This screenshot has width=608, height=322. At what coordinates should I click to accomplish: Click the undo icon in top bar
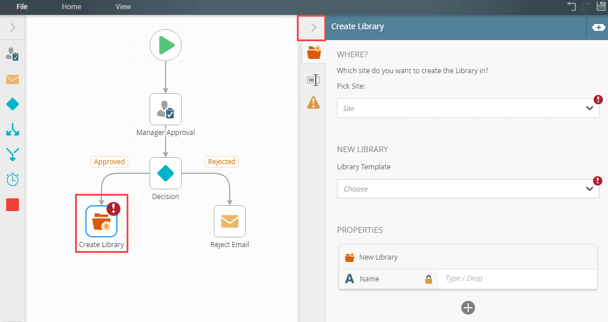[x=571, y=6]
